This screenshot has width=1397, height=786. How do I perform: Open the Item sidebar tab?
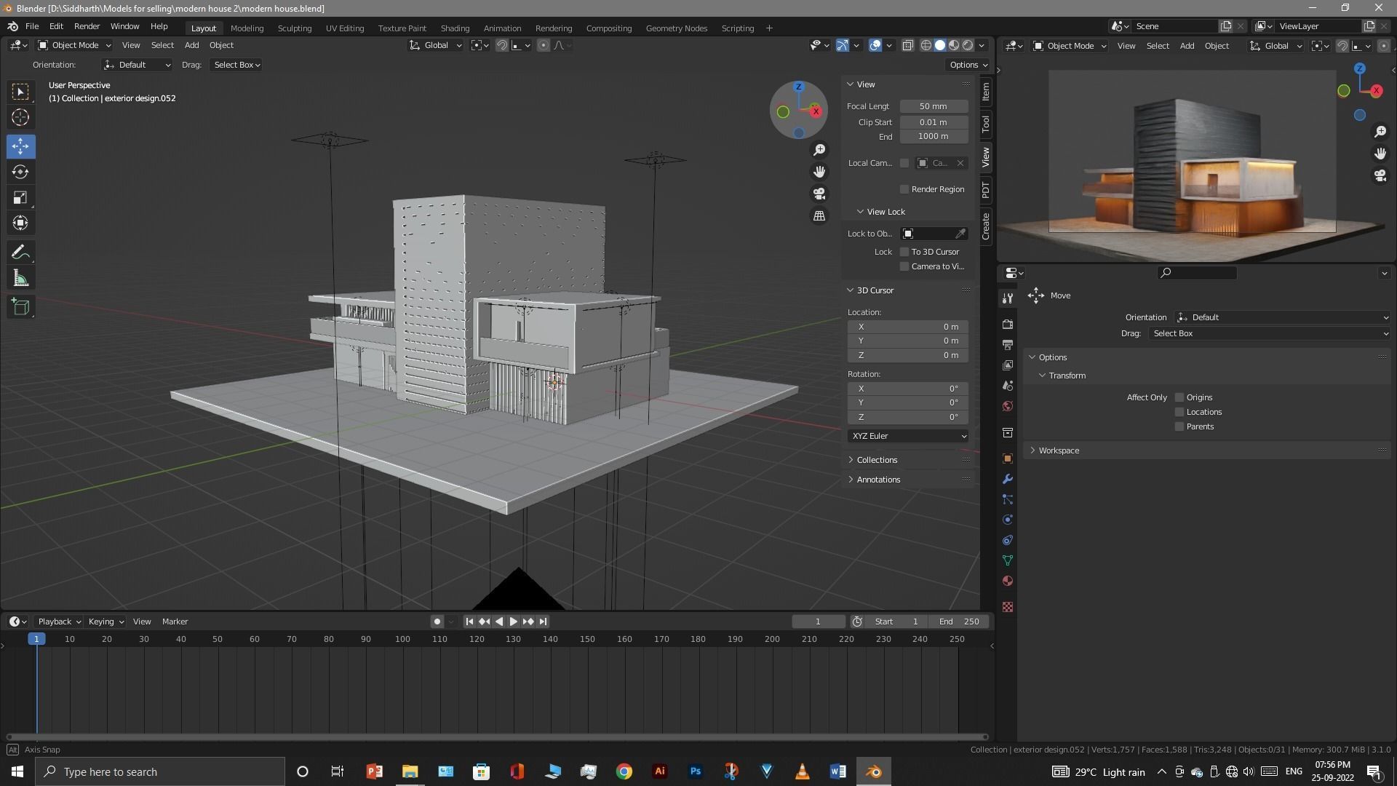(x=986, y=92)
